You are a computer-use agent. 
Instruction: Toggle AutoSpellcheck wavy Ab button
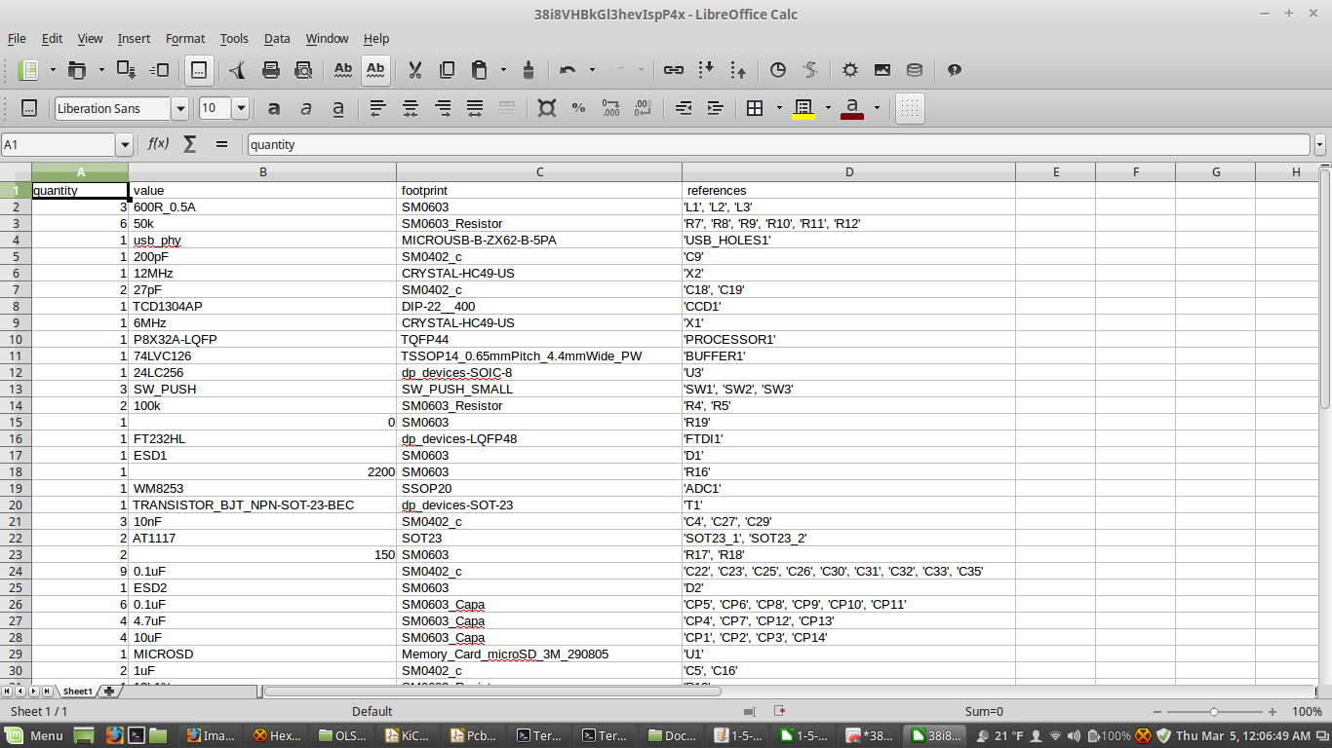pyautogui.click(x=375, y=70)
